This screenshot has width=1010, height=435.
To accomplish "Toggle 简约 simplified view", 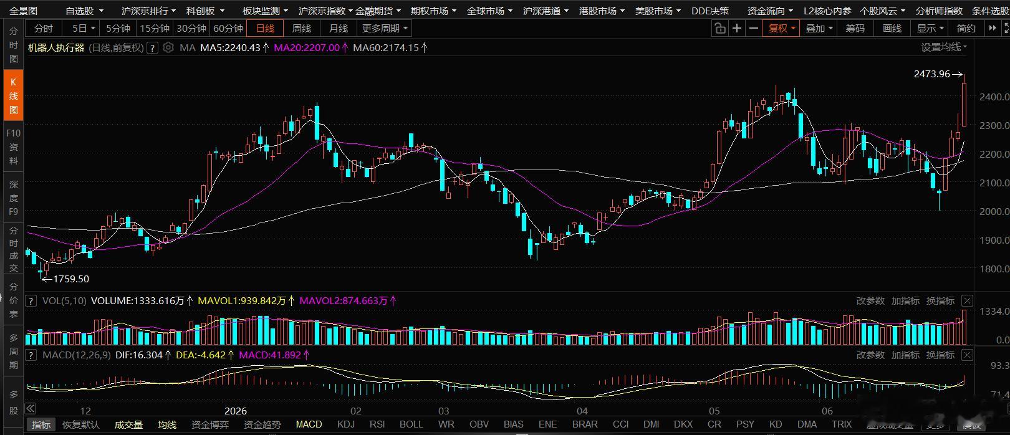I will pos(966,29).
